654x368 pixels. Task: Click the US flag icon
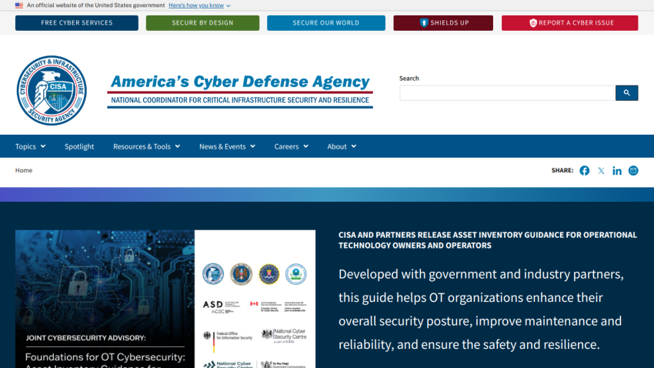pos(19,5)
